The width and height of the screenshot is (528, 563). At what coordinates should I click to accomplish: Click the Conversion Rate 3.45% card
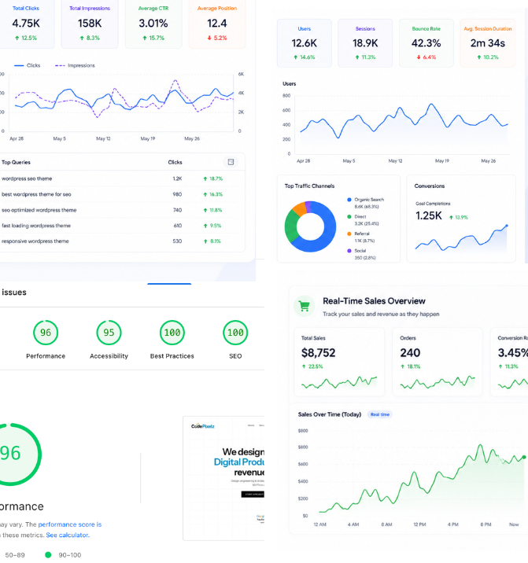point(509,362)
